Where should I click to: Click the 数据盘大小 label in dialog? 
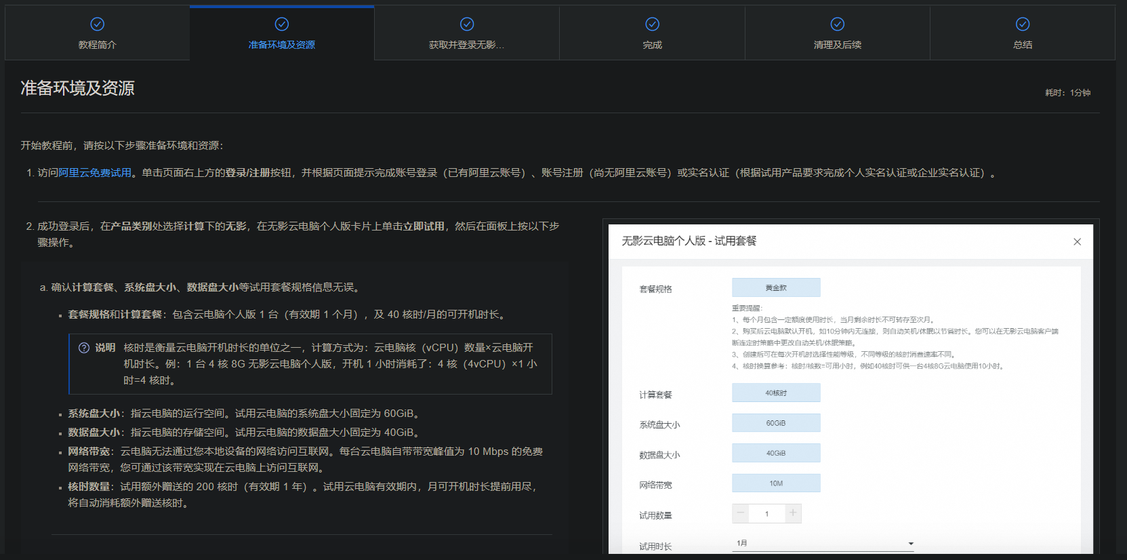pos(659,456)
